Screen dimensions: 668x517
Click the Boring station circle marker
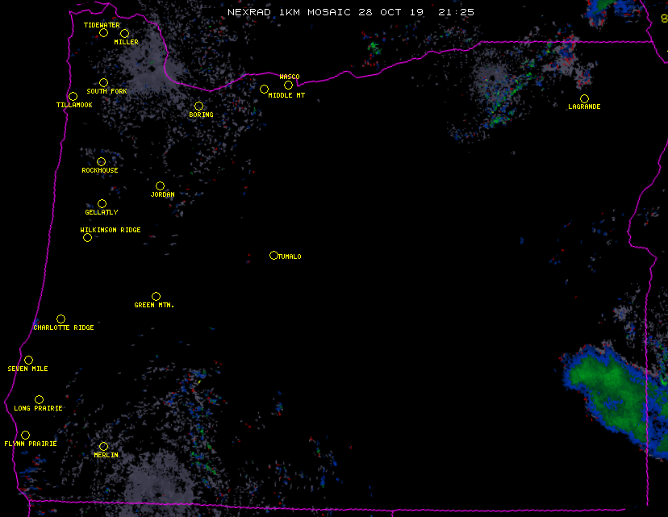(x=198, y=106)
